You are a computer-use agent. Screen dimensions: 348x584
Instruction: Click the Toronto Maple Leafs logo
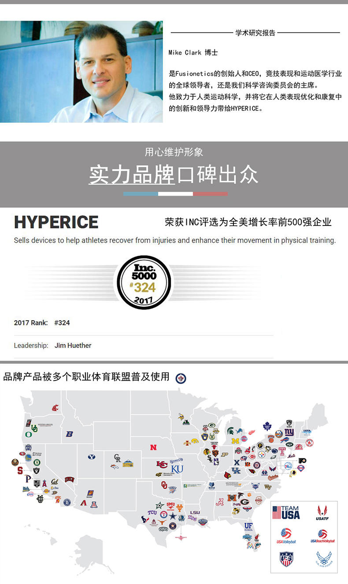pyautogui.click(x=267, y=426)
